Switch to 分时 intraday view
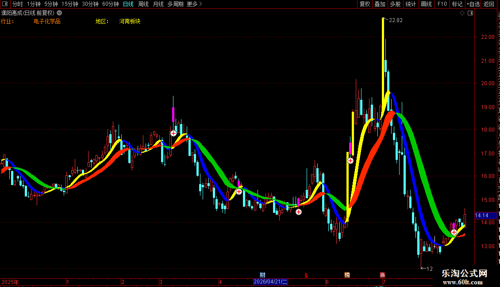The image size is (500, 287). point(18,4)
